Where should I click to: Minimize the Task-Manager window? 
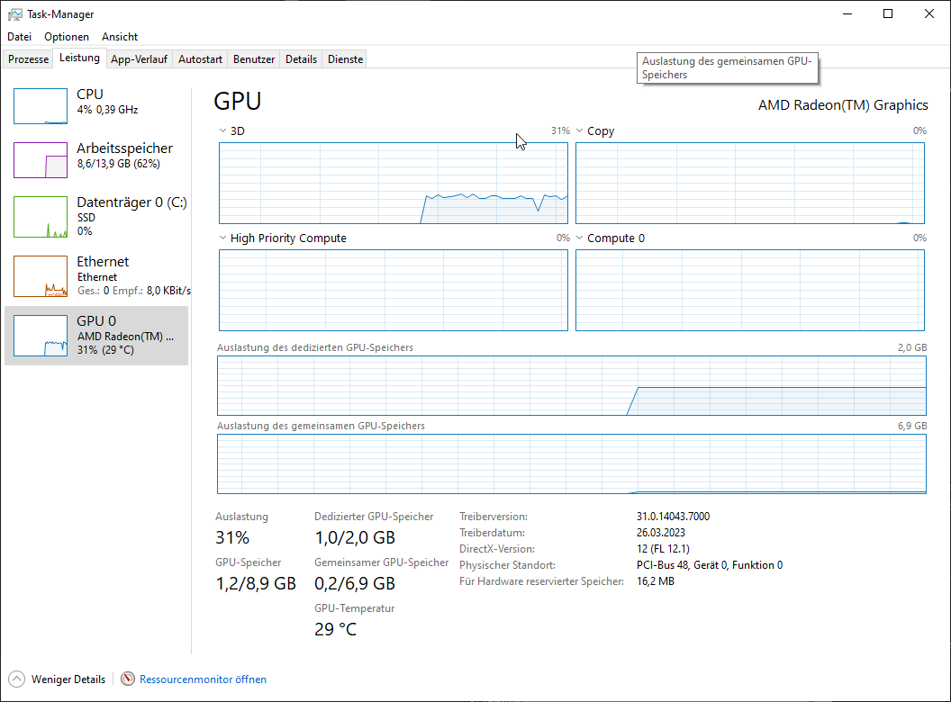point(847,13)
